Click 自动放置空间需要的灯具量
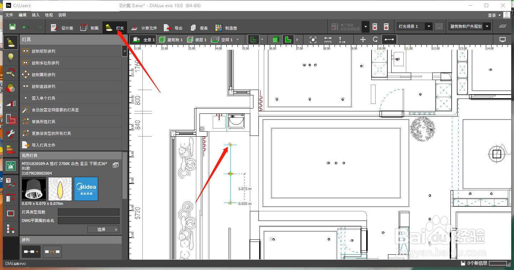This screenshot has width=514, height=270. pos(71,110)
